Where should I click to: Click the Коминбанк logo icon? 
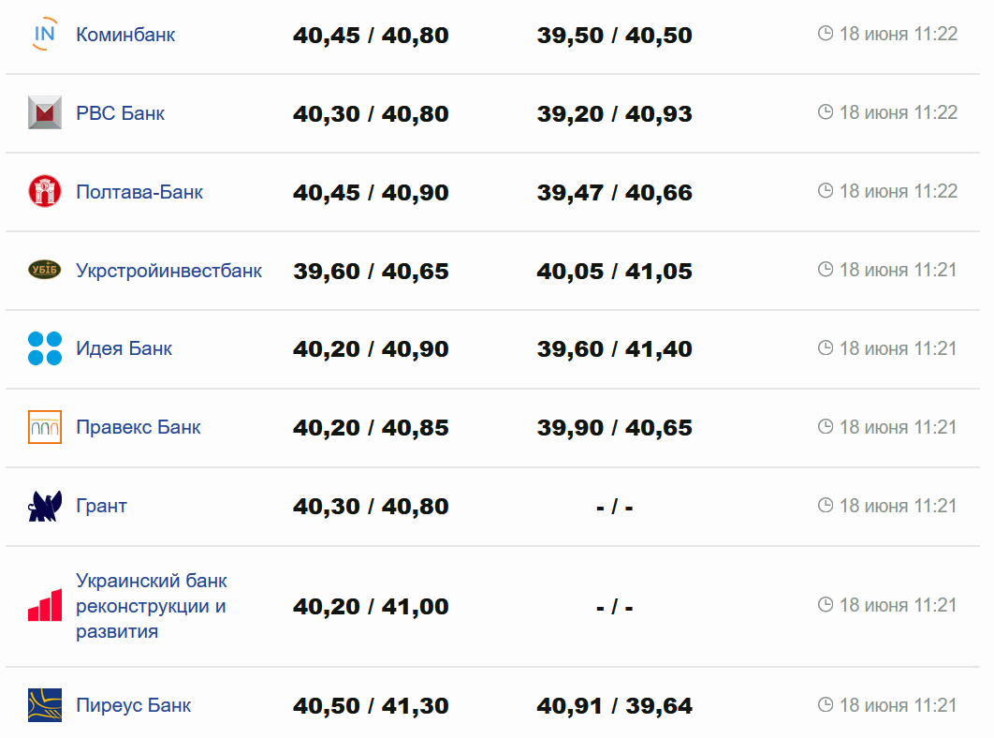[45, 35]
